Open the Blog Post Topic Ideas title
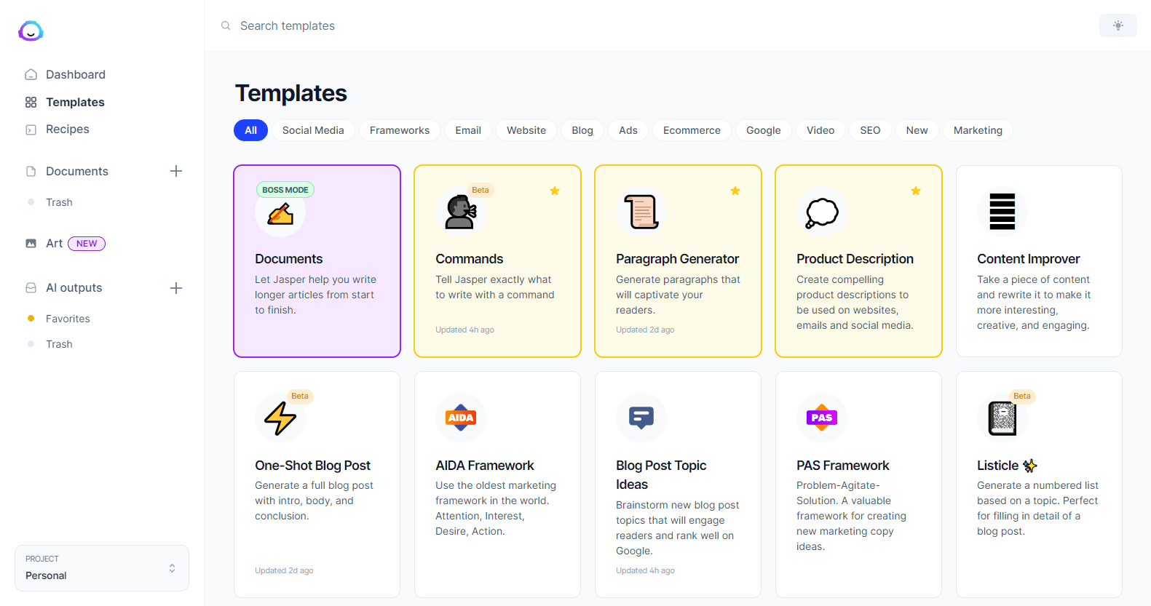1151x606 pixels. pyautogui.click(x=661, y=475)
